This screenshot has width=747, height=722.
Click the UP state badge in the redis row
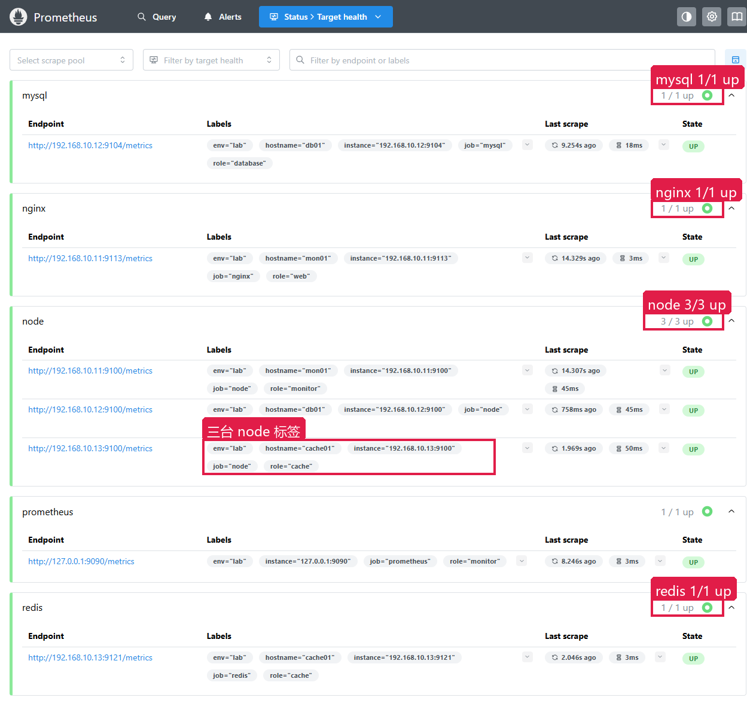pyautogui.click(x=693, y=659)
